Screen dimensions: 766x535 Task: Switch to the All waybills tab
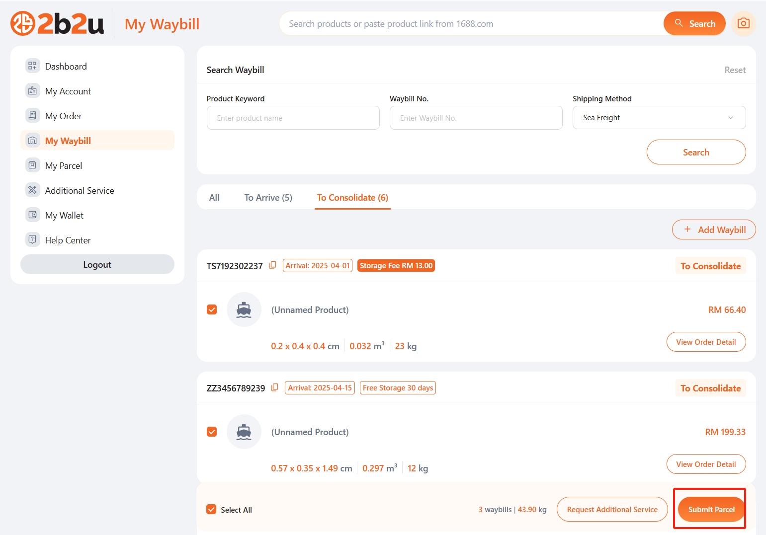coord(214,198)
